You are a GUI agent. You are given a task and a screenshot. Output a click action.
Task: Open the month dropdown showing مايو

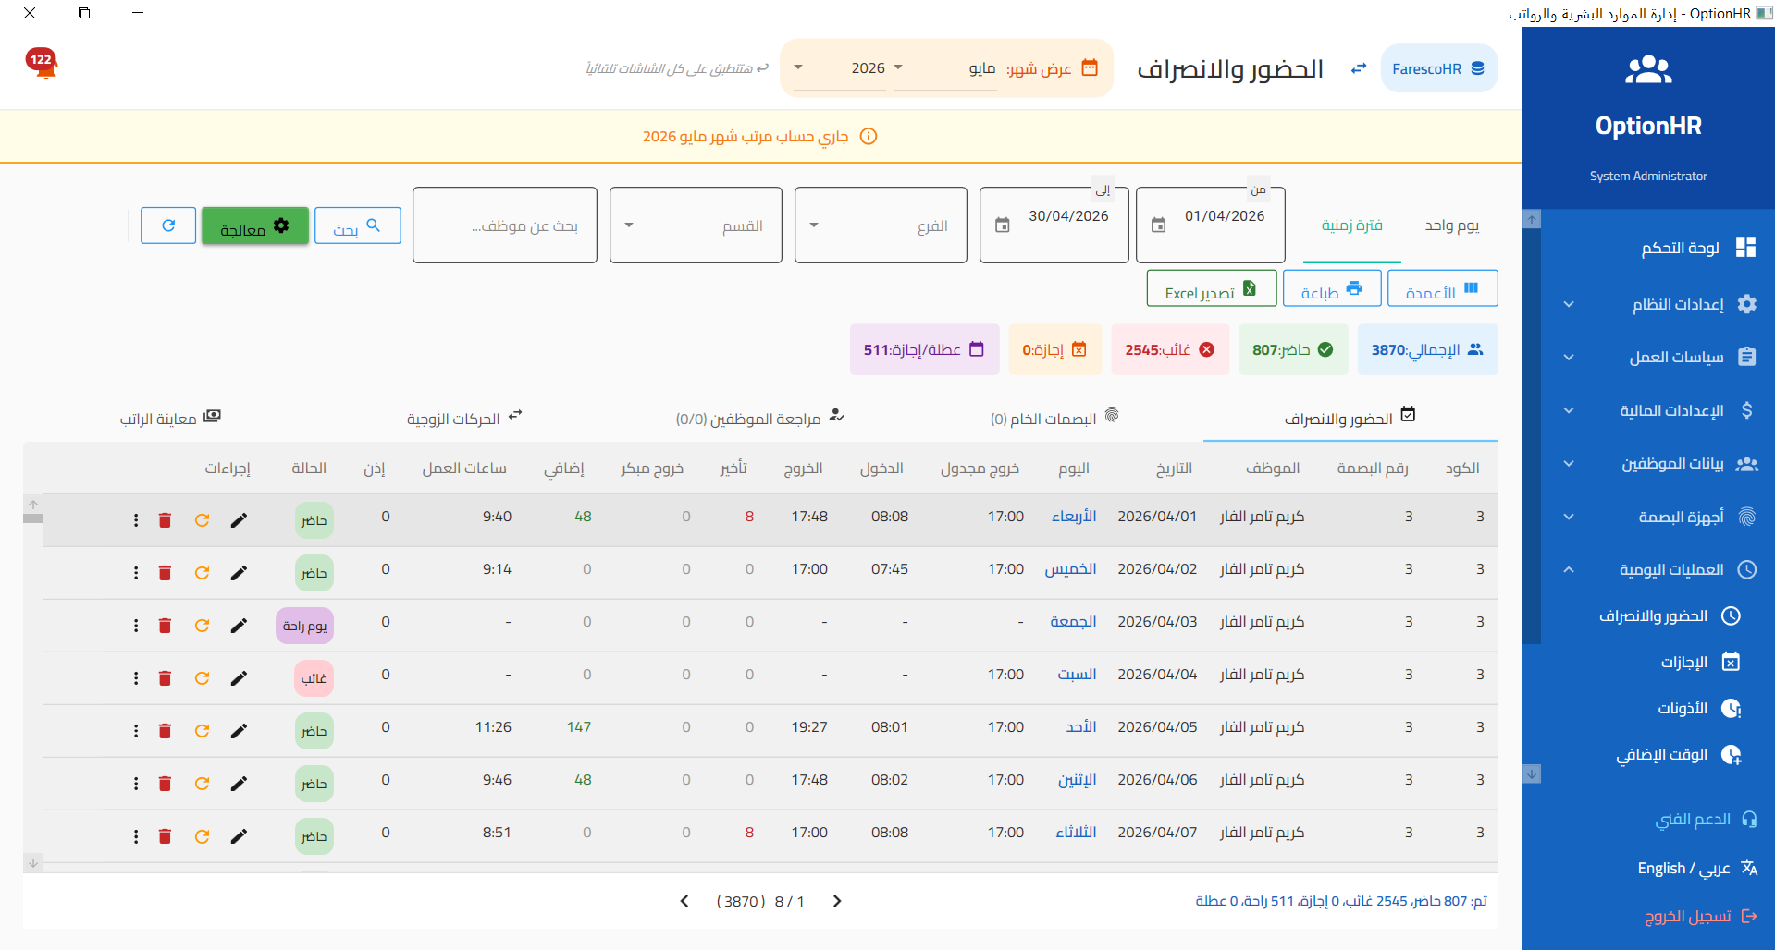944,68
